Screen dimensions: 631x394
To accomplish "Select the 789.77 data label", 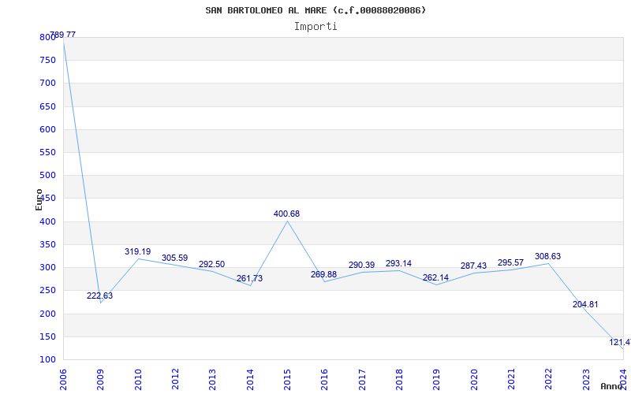I will click(63, 35).
